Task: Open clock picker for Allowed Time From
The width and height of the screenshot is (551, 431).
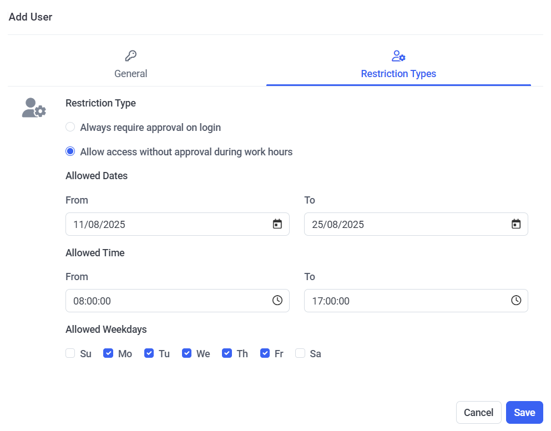Action: tap(277, 301)
